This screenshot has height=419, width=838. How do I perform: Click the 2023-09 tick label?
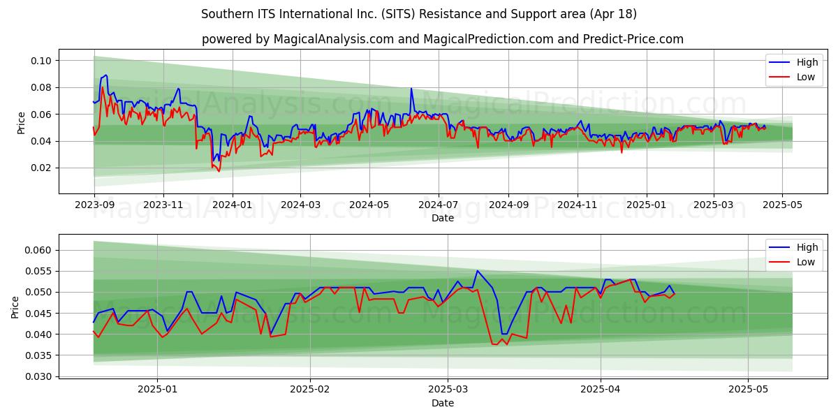(94, 205)
